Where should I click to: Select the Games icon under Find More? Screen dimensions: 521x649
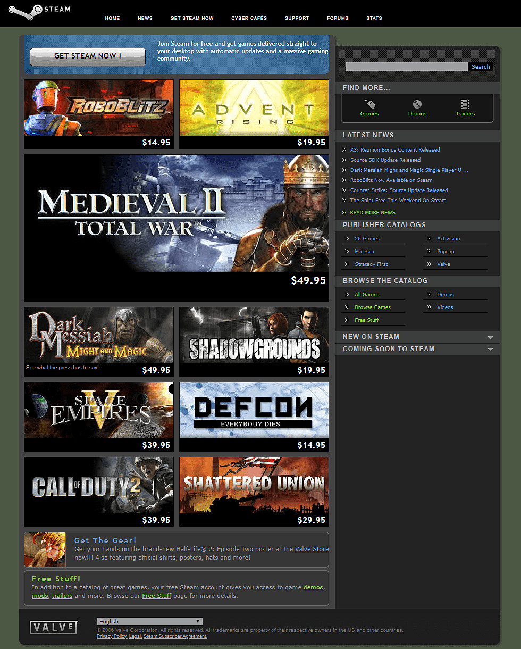point(369,108)
